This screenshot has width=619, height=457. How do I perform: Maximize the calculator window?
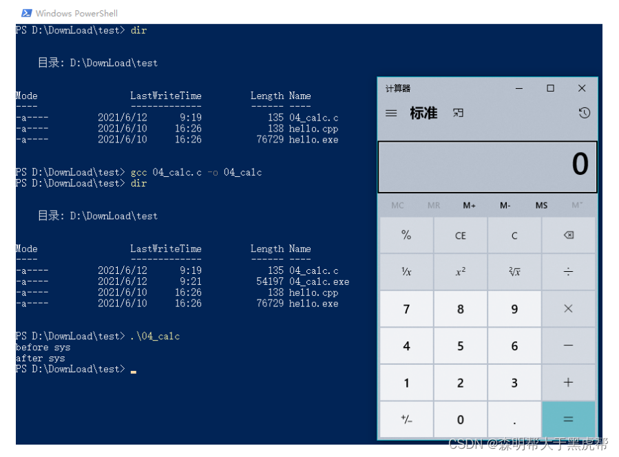click(550, 88)
